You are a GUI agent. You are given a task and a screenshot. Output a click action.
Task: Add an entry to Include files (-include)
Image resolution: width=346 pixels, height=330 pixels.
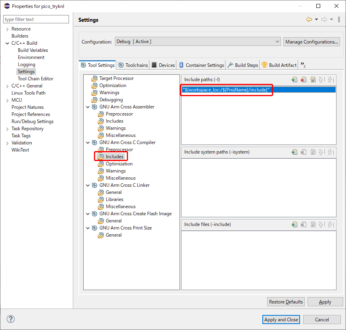coord(294,224)
